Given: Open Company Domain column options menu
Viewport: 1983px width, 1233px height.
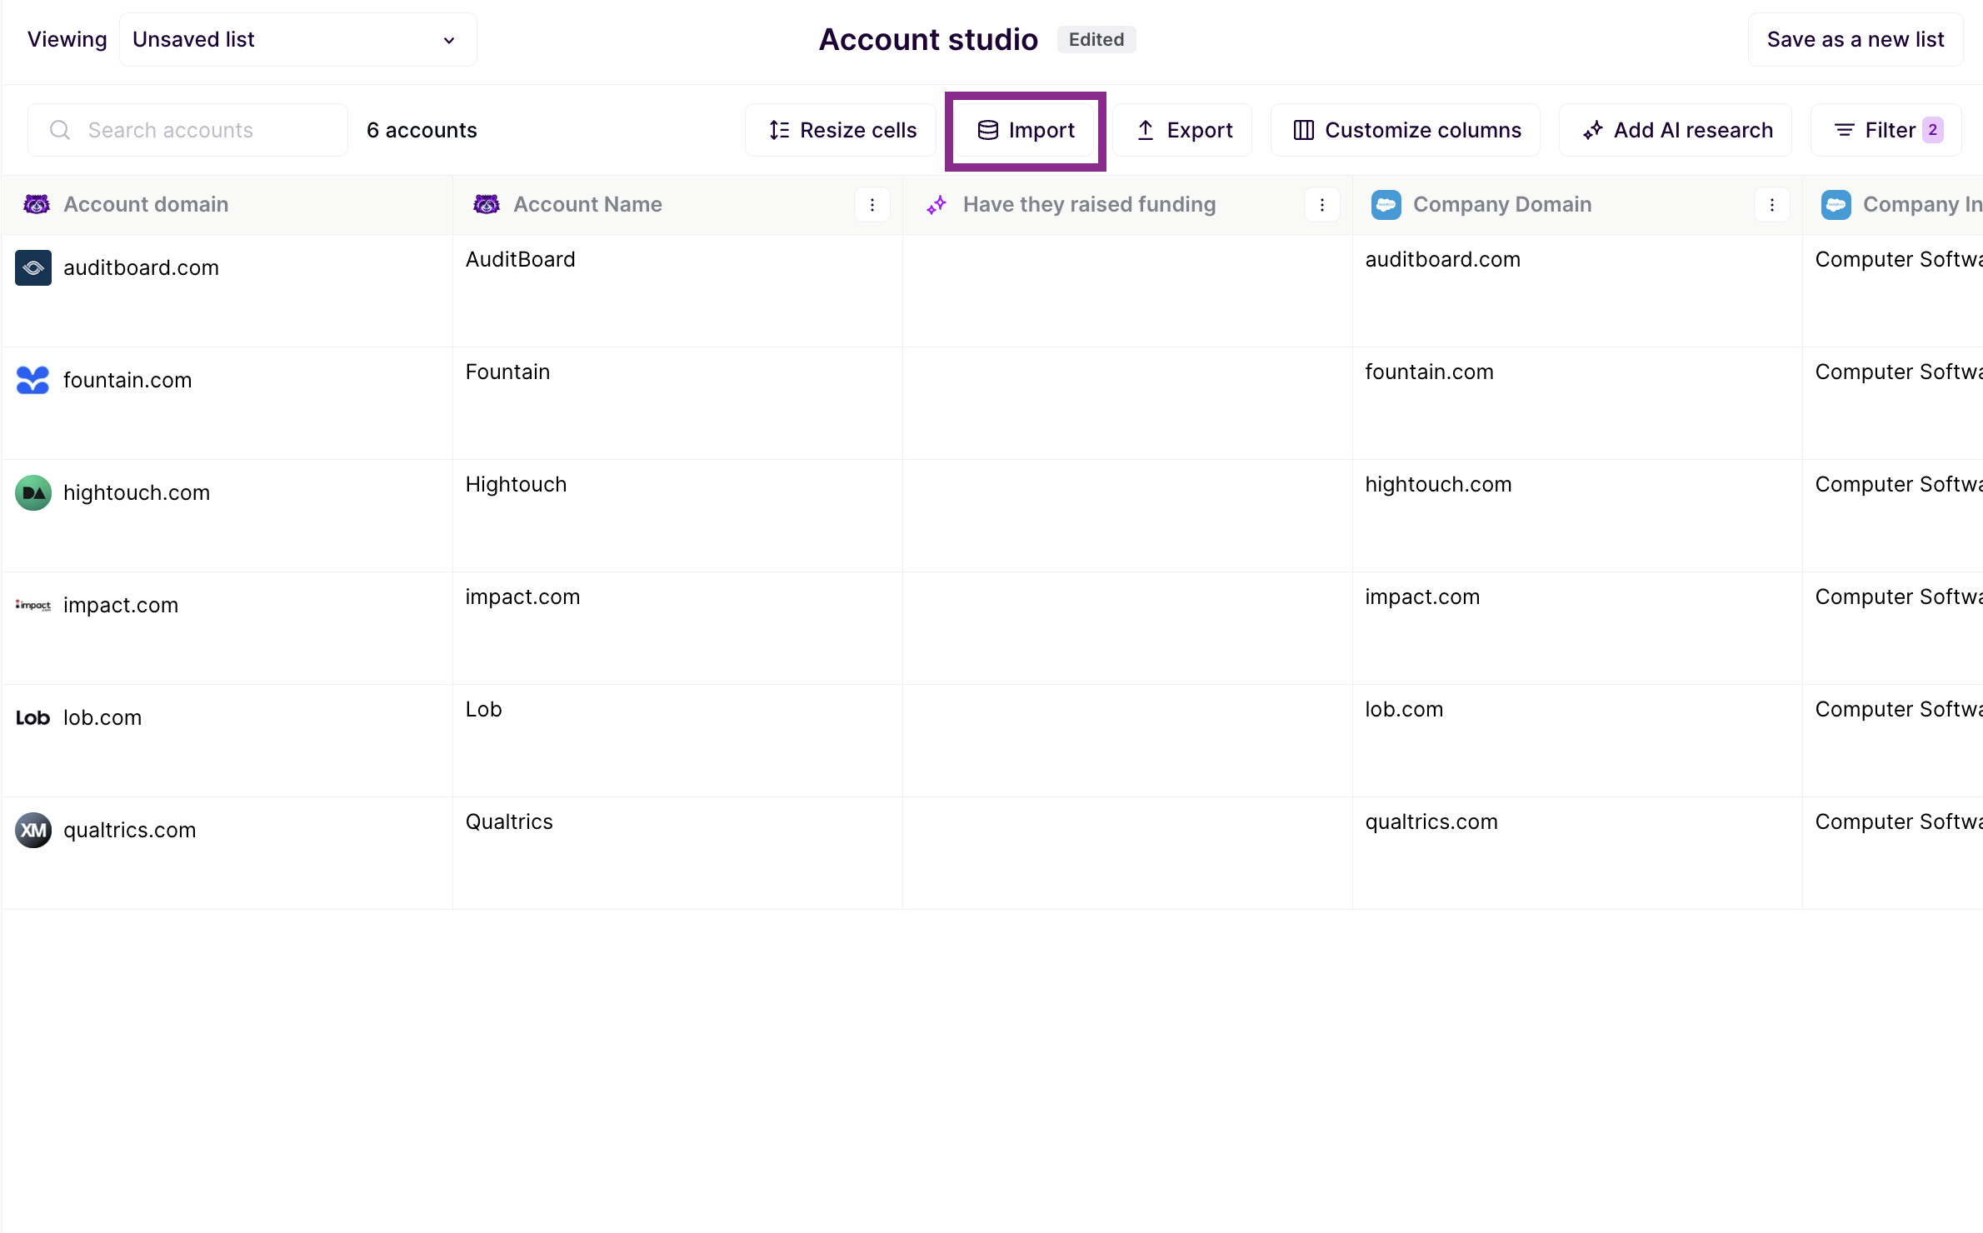Looking at the screenshot, I should pyautogui.click(x=1772, y=205).
